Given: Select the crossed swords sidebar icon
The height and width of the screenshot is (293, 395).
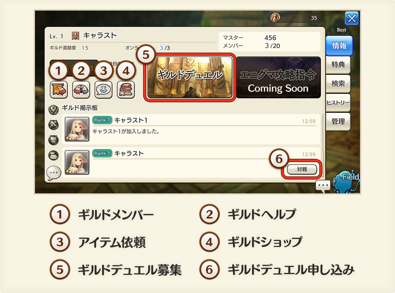Looking at the screenshot, I should 53,124.
